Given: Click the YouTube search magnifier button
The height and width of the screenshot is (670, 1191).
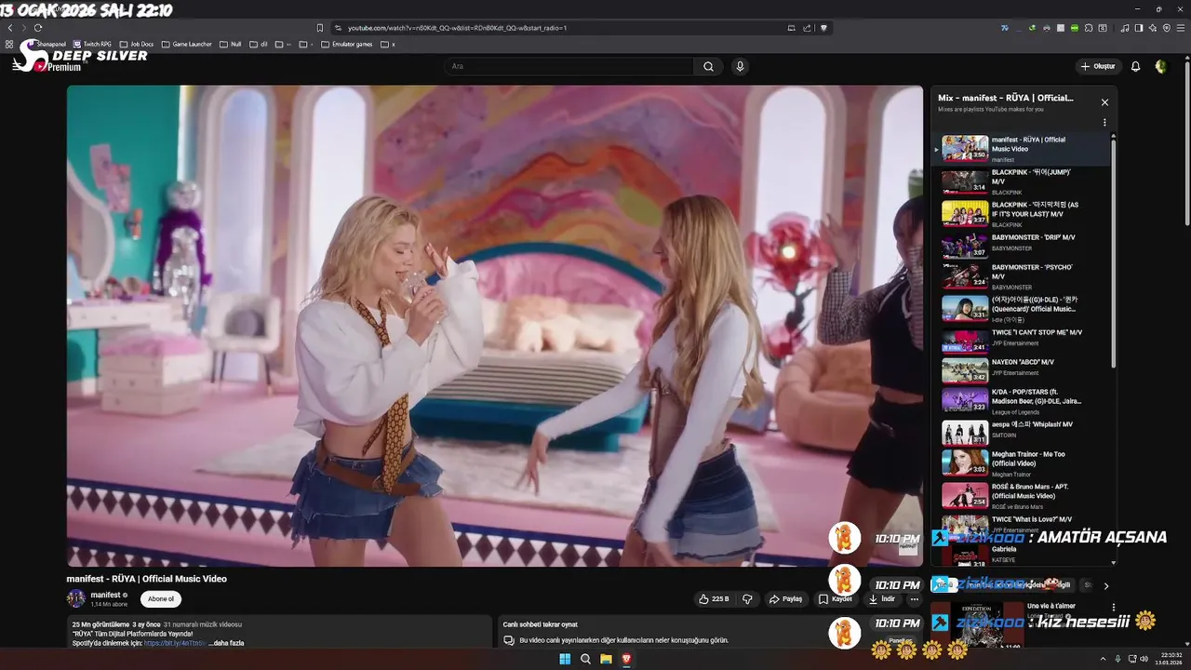Looking at the screenshot, I should coord(708,66).
